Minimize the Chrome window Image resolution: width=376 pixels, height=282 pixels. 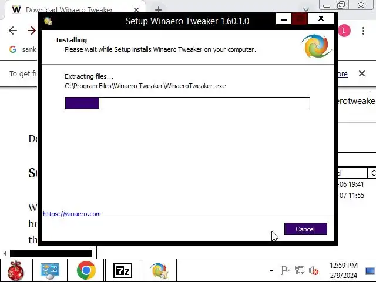click(327, 5)
